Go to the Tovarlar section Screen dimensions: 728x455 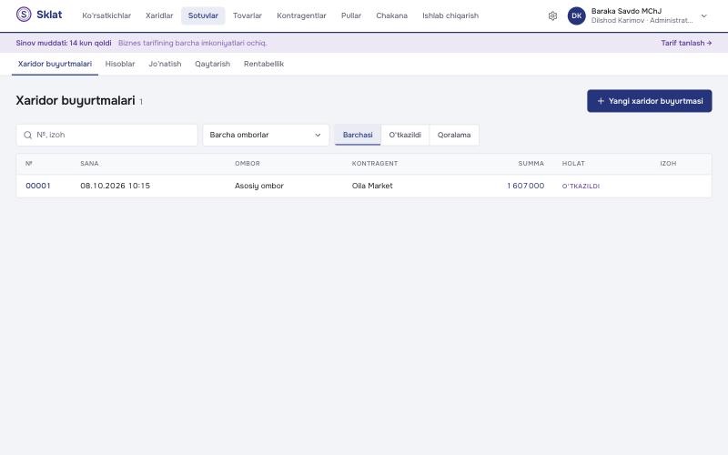click(x=248, y=15)
